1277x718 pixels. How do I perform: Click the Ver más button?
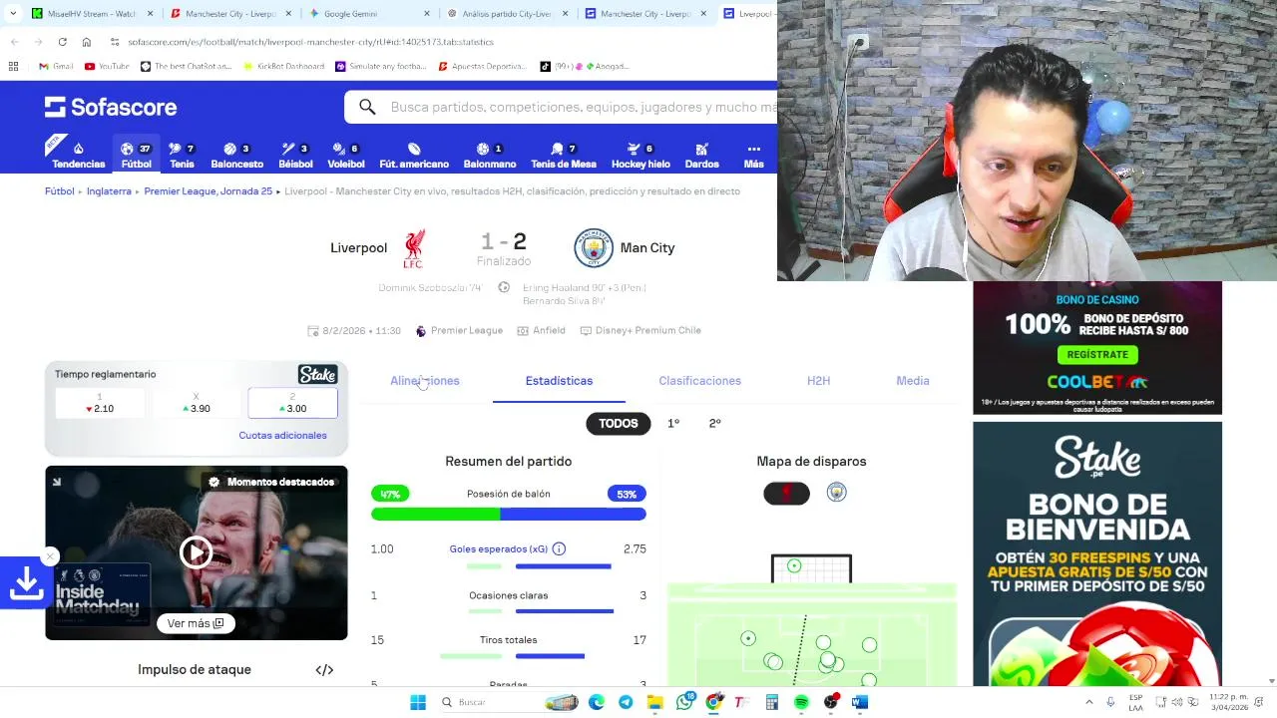196,623
